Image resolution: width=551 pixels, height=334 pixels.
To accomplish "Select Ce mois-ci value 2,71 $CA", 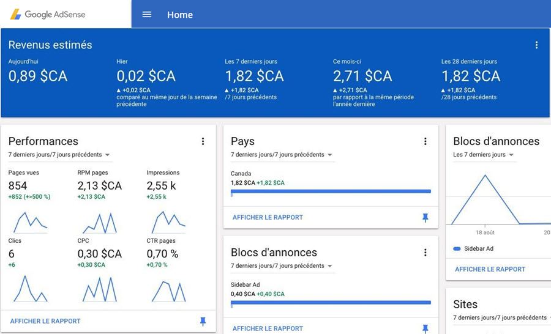I will click(362, 76).
